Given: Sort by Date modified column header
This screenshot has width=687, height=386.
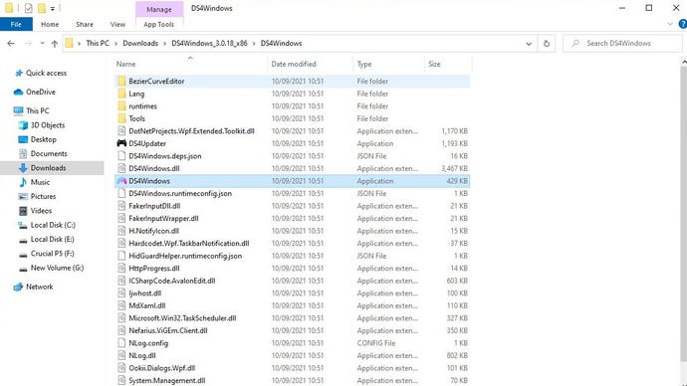Looking at the screenshot, I should pyautogui.click(x=311, y=64).
